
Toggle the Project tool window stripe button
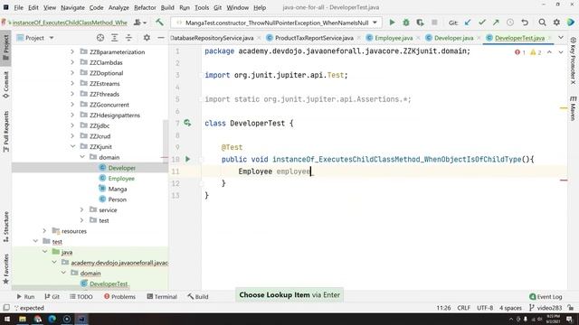pos(6,48)
